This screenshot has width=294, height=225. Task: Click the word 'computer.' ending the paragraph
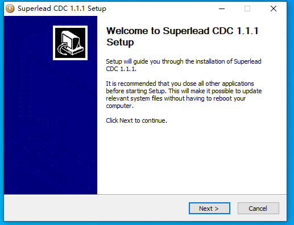click(119, 106)
